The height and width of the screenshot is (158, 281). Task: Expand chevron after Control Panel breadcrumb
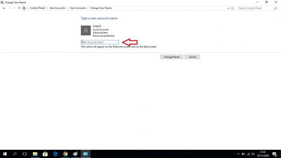coord(47,8)
